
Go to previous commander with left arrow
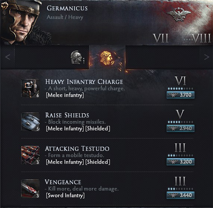tap(8, 57)
